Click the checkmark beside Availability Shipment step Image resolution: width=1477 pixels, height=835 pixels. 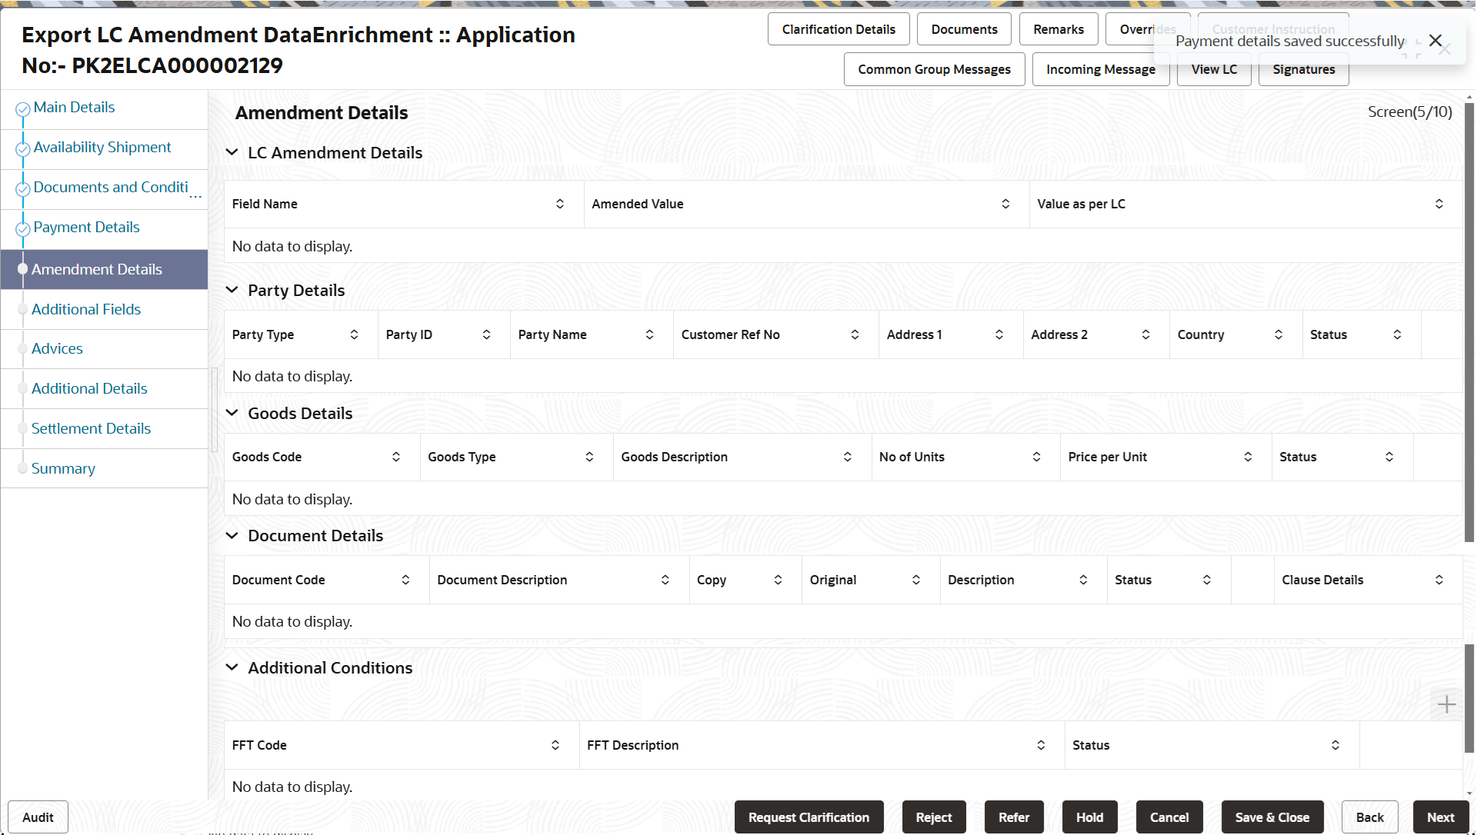coord(22,147)
